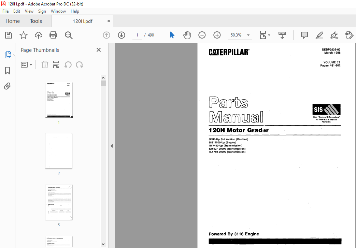Zoom out with minus circle icon

(202, 35)
